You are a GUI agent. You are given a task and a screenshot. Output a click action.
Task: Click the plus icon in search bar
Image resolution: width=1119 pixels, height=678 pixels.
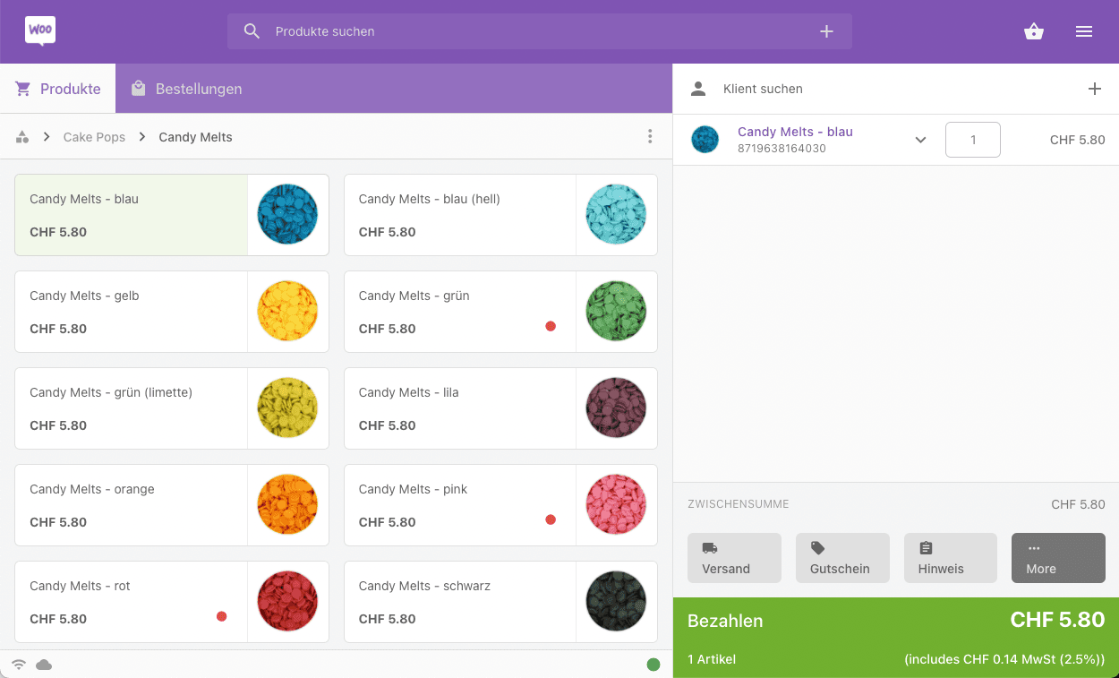(826, 31)
